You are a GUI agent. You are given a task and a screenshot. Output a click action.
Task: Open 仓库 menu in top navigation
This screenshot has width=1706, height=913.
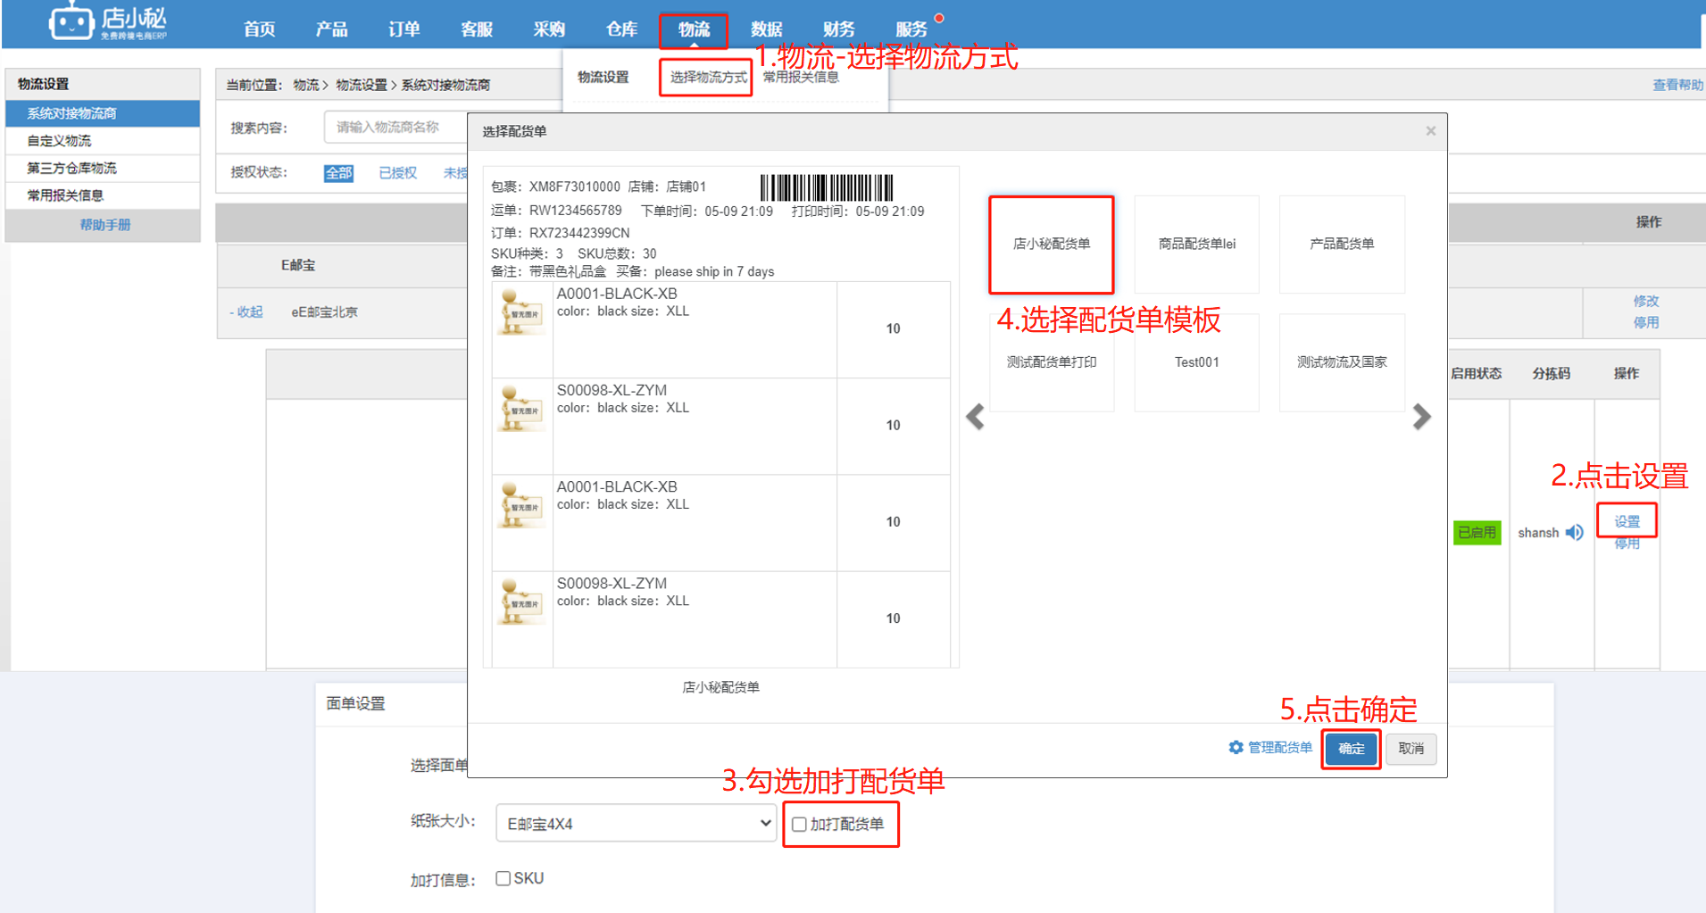tap(622, 29)
